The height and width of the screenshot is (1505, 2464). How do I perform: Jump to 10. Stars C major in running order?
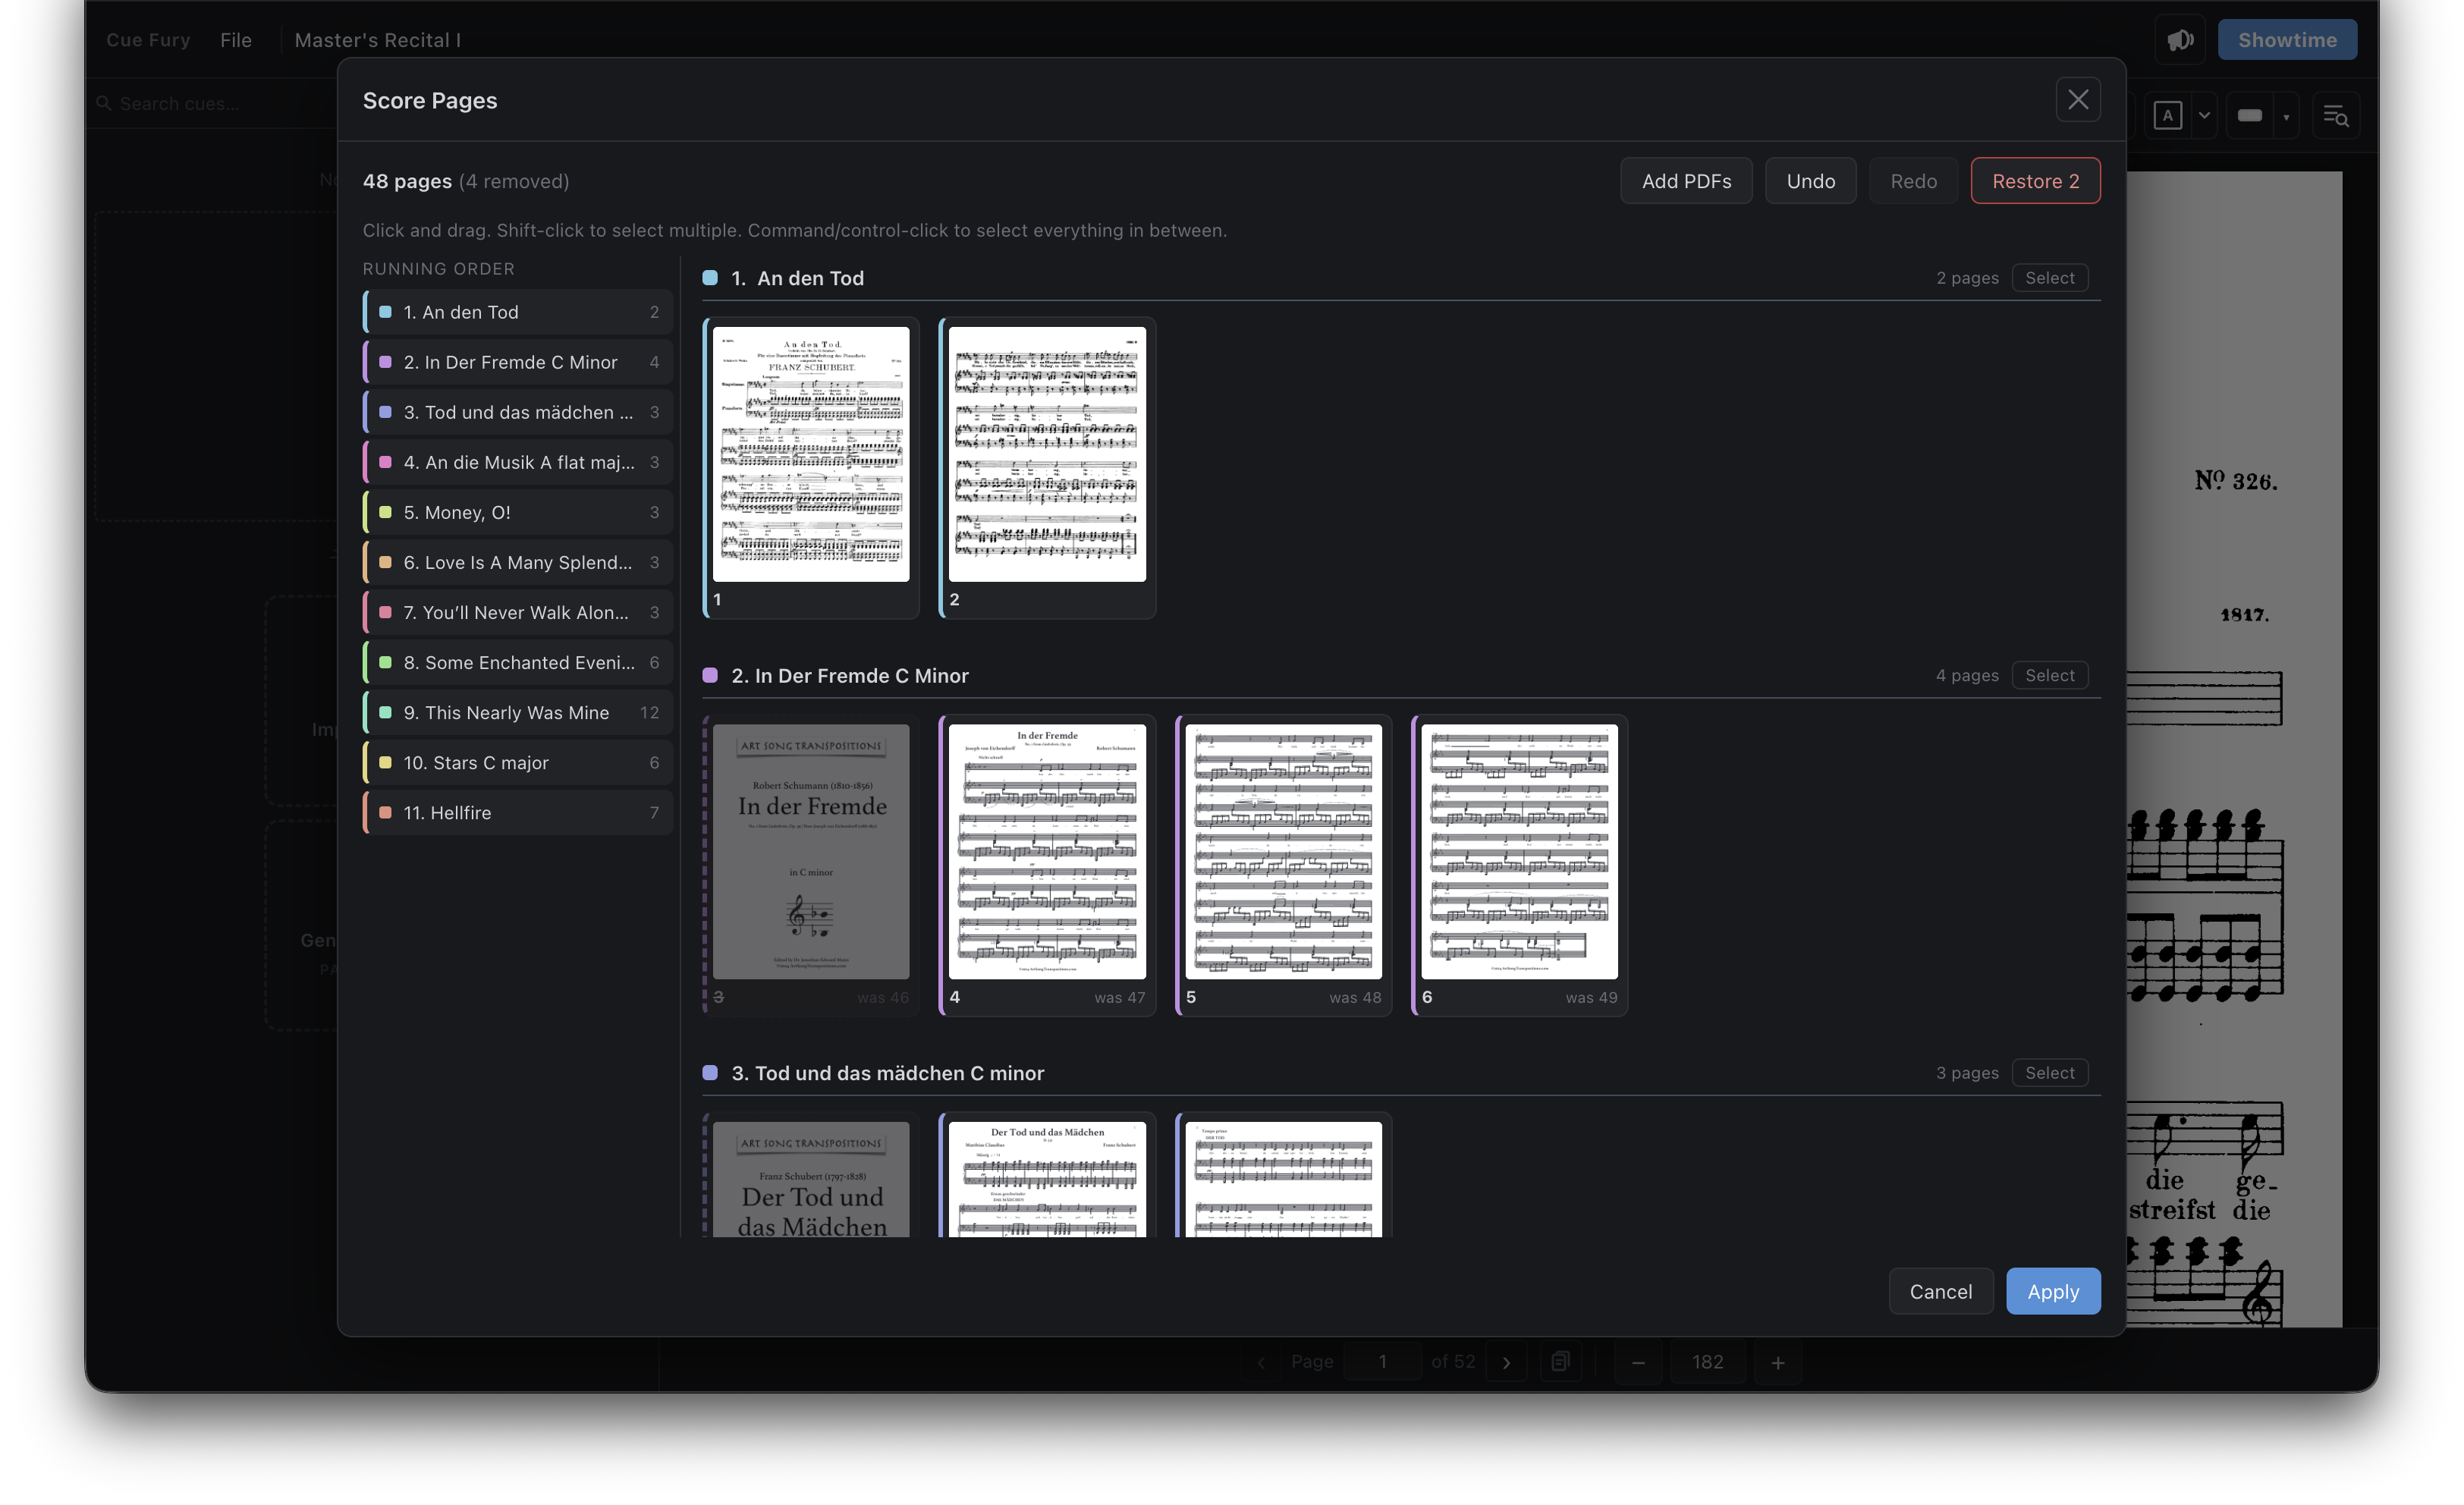pos(517,762)
